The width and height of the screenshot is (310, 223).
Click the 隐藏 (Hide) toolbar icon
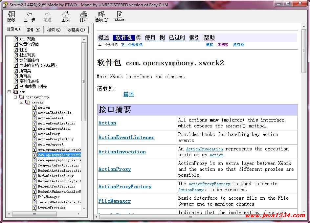tap(11, 14)
